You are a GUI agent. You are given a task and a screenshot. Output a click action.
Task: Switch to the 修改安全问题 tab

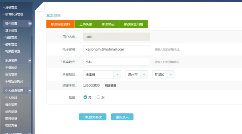[133, 24]
